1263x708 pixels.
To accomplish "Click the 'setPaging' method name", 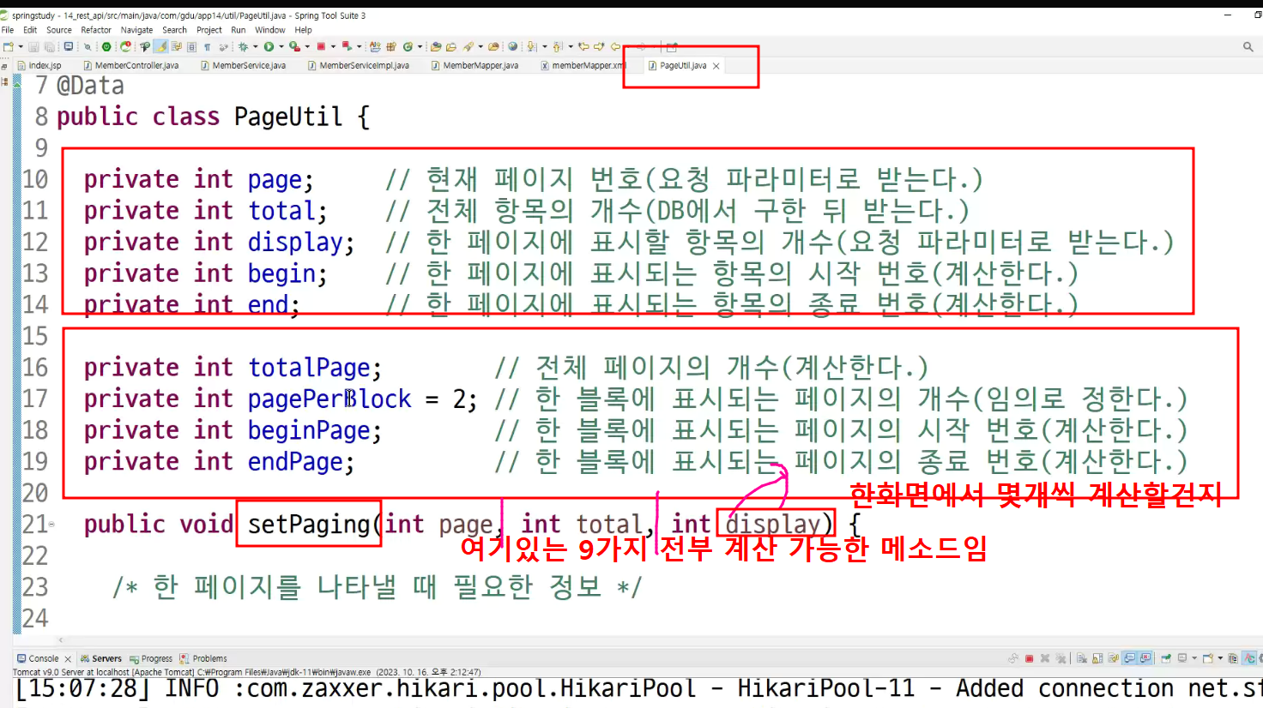I will (x=309, y=524).
